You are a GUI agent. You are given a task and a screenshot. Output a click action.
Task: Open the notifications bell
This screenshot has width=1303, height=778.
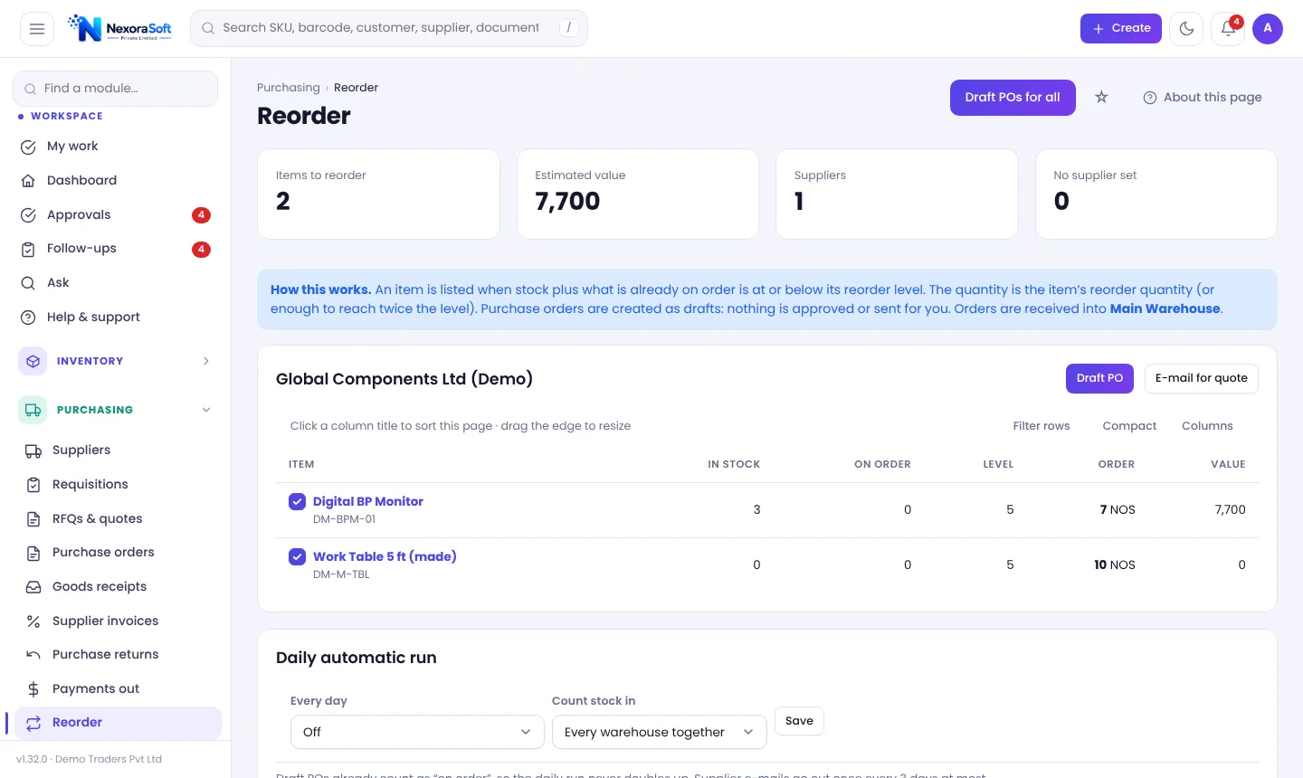[x=1228, y=28]
